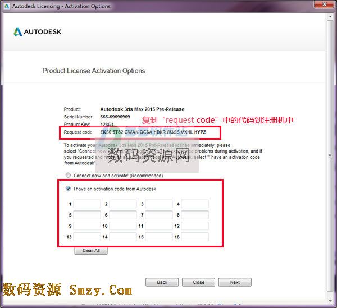Click activation code field 1
Screen dimensions: 337x308
[x=87, y=204]
